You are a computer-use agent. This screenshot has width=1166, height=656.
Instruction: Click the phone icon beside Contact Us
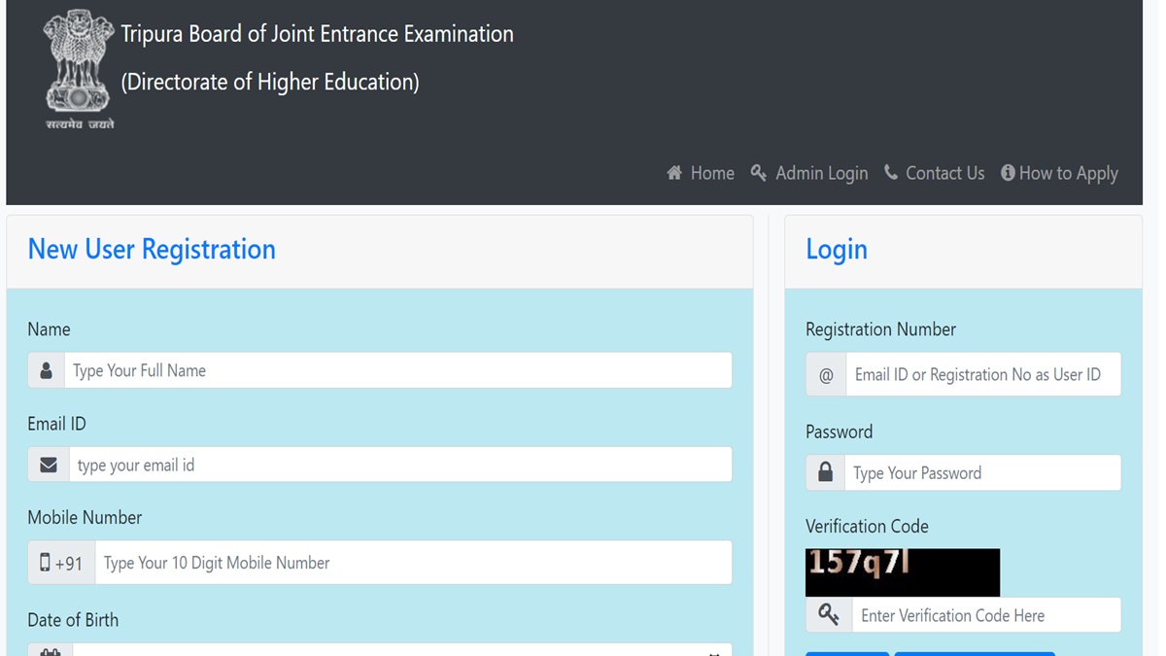click(891, 173)
